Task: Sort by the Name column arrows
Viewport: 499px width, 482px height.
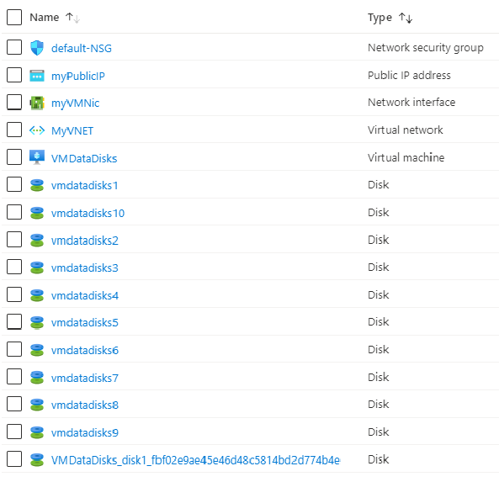Action: pos(73,18)
